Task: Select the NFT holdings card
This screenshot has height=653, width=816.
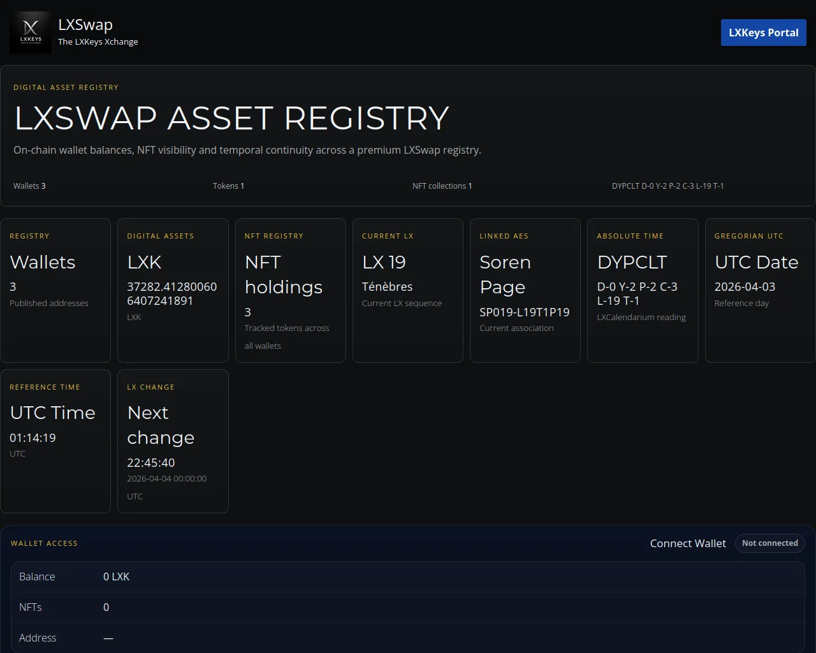Action: pos(291,291)
